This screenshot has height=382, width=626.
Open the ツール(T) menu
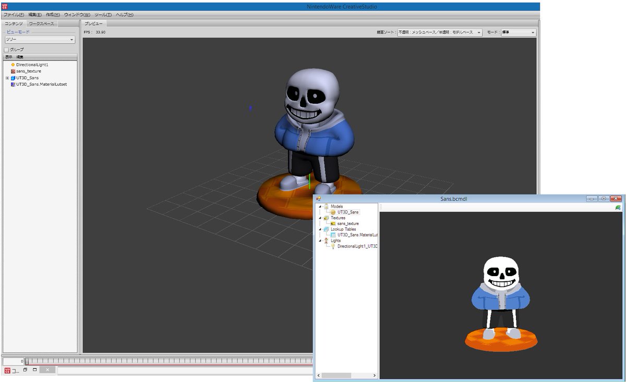[103, 15]
